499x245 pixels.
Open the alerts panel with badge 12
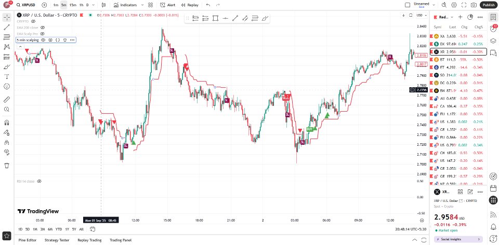[x=493, y=29]
